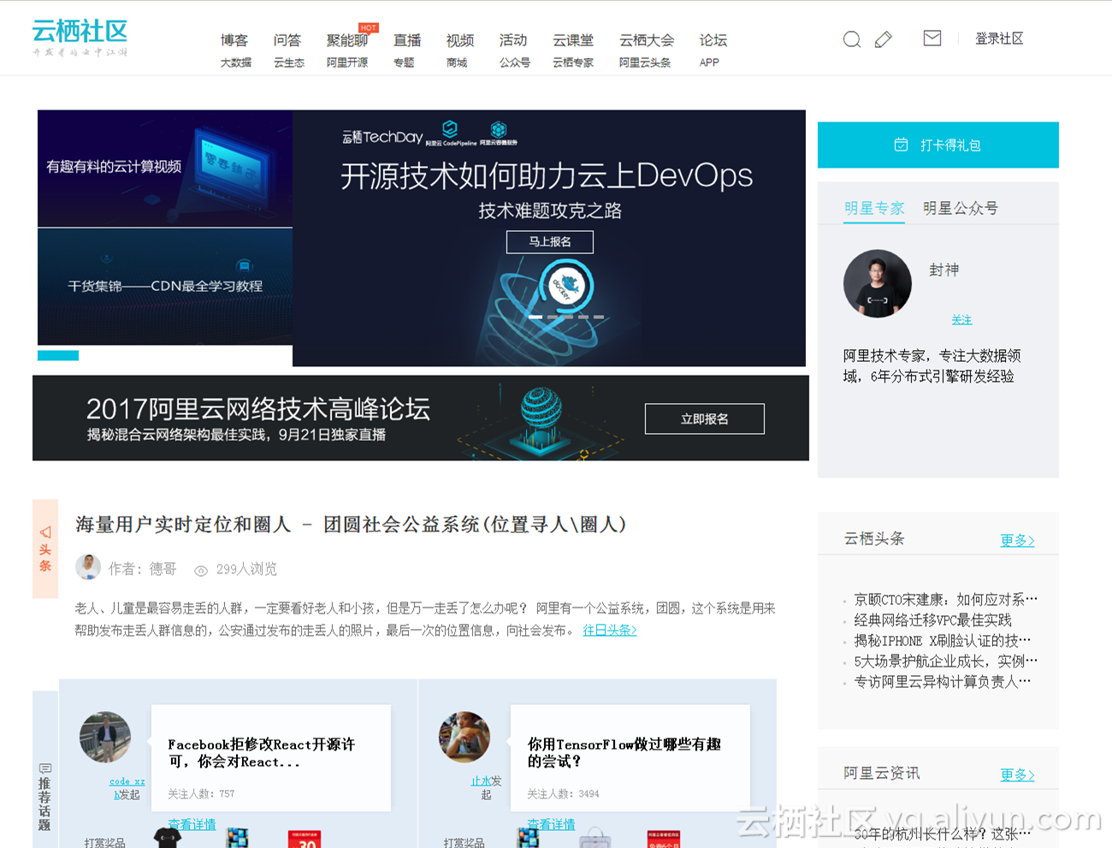Click 马上报名 banner button
This screenshot has height=848, width=1112.
550,242
